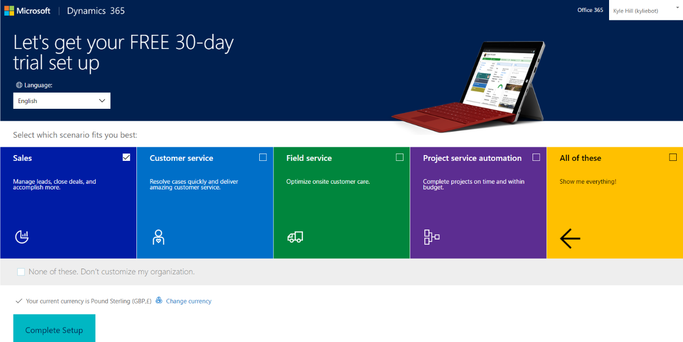Select the All of these heading
This screenshot has height=342, width=683.
(580, 158)
